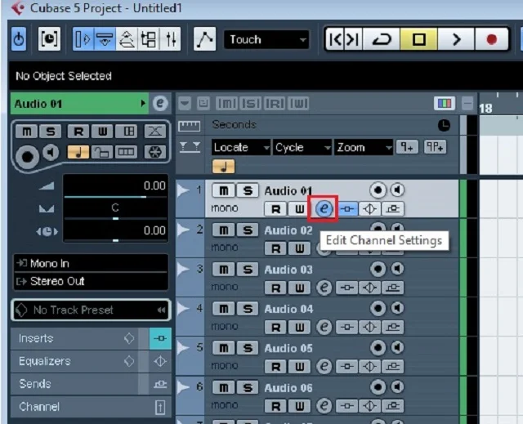Image resolution: width=523 pixels, height=424 pixels.
Task: Expand automation lane arrow for Audio 03
Action: click(183, 270)
